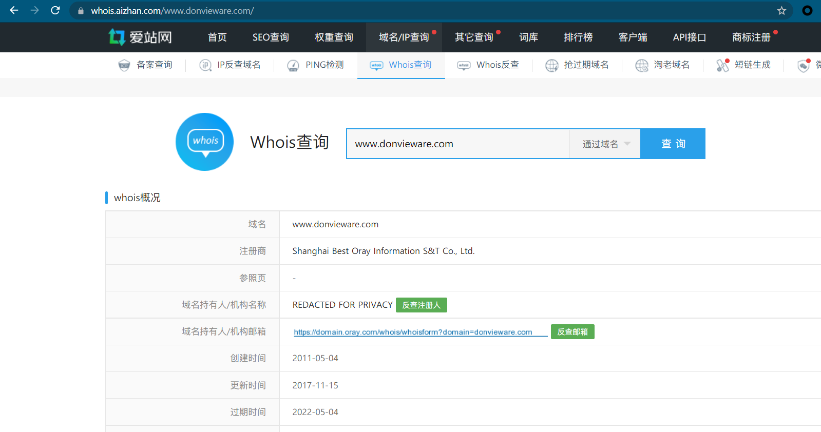The width and height of the screenshot is (821, 432).
Task: Click the IP反查域名 icon
Action: click(x=205, y=65)
